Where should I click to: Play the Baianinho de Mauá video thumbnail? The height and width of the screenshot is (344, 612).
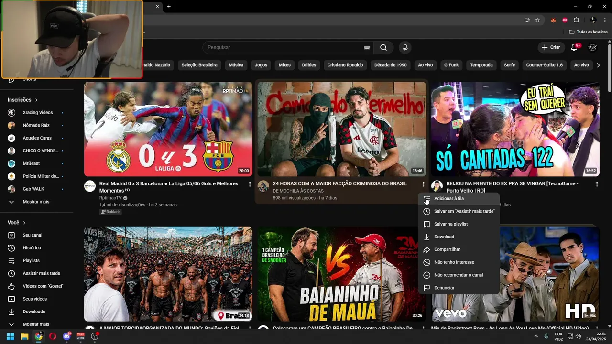point(342,273)
